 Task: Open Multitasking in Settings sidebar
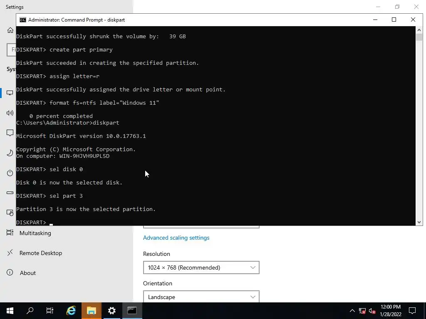point(35,233)
